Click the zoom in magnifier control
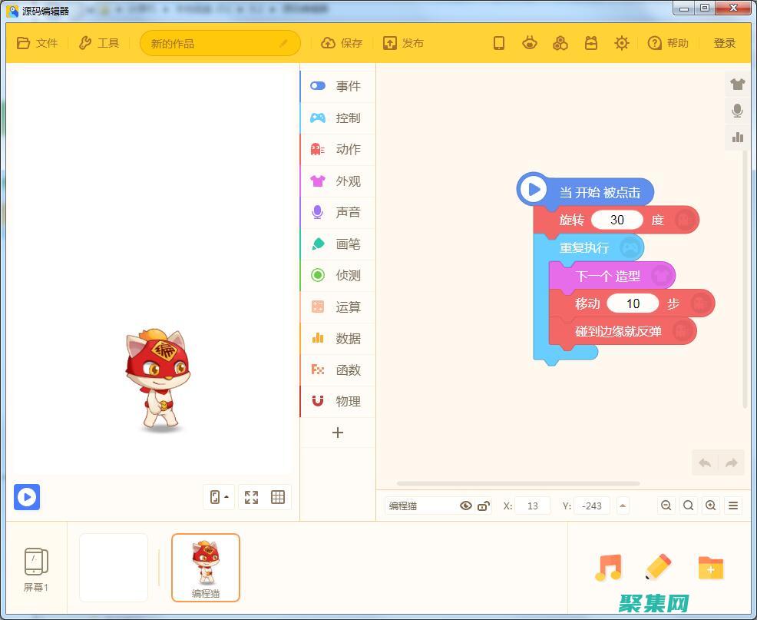This screenshot has height=620, width=757. point(710,506)
